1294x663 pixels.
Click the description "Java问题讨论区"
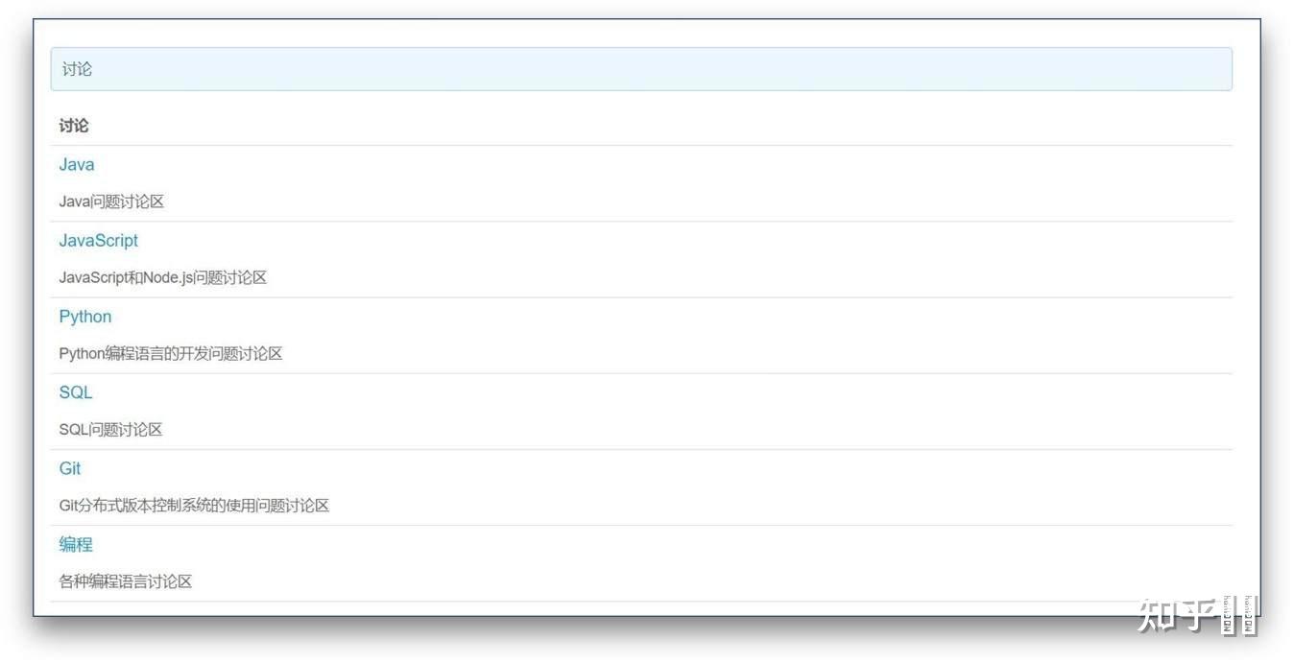point(111,202)
